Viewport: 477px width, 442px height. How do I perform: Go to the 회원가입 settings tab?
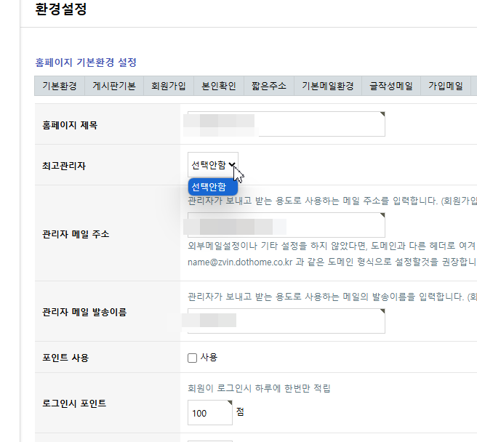[x=168, y=86]
